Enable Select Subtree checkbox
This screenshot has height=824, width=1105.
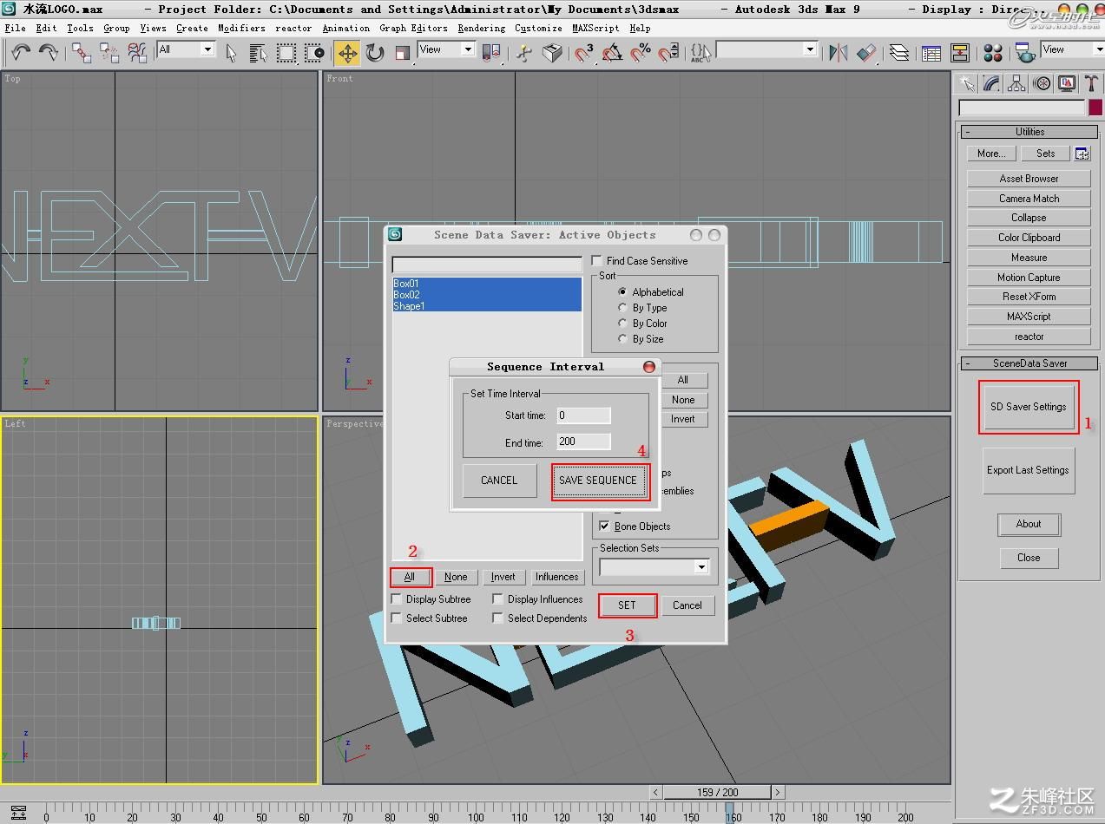click(397, 618)
